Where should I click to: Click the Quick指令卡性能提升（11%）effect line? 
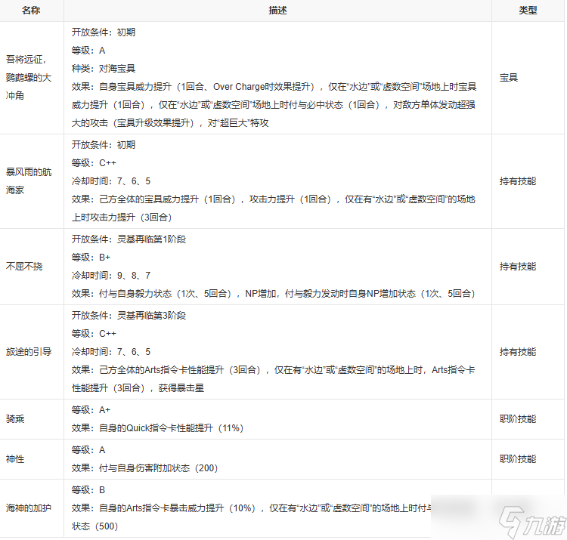point(157,428)
